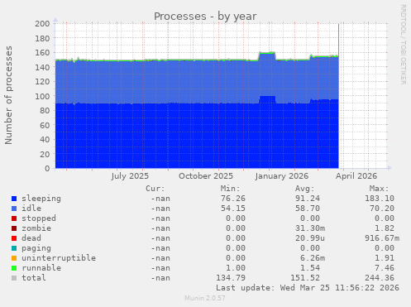Click the 'uninterruptible' legend label

point(59,258)
